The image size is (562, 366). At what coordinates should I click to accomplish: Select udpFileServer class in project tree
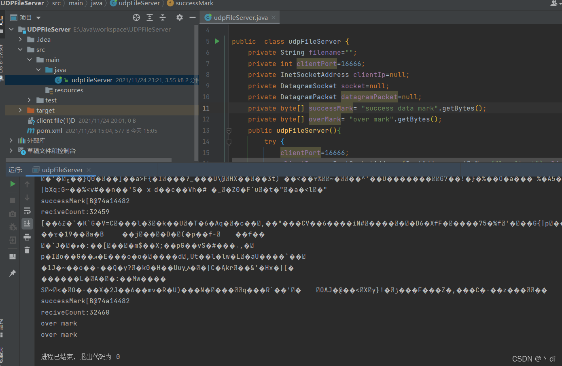click(x=92, y=80)
